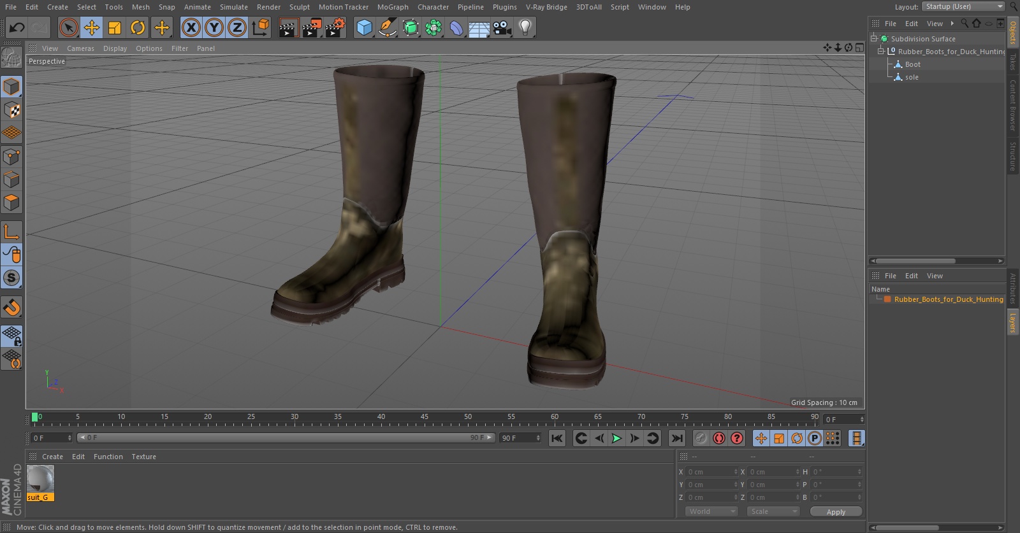Open keyframe selection help icon
Image resolution: width=1020 pixels, height=533 pixels.
tap(737, 438)
